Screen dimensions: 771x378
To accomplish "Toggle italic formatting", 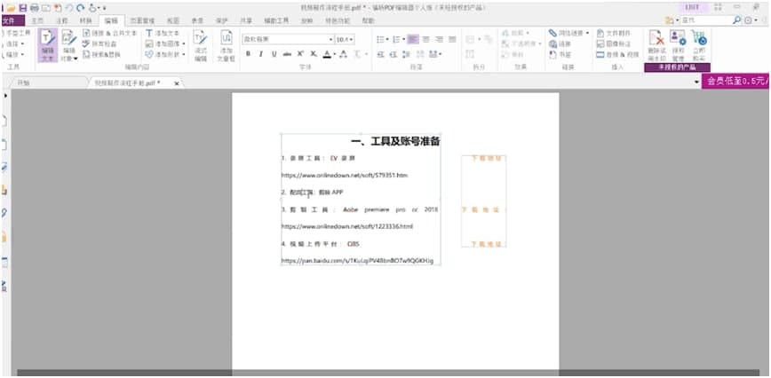I will (261, 54).
